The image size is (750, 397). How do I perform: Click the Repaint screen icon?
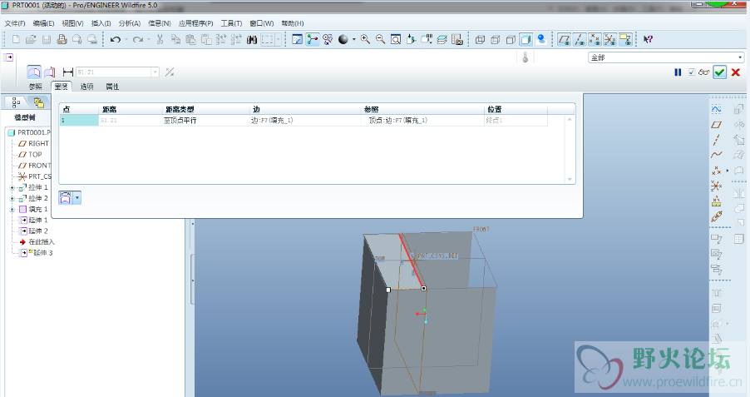click(297, 40)
